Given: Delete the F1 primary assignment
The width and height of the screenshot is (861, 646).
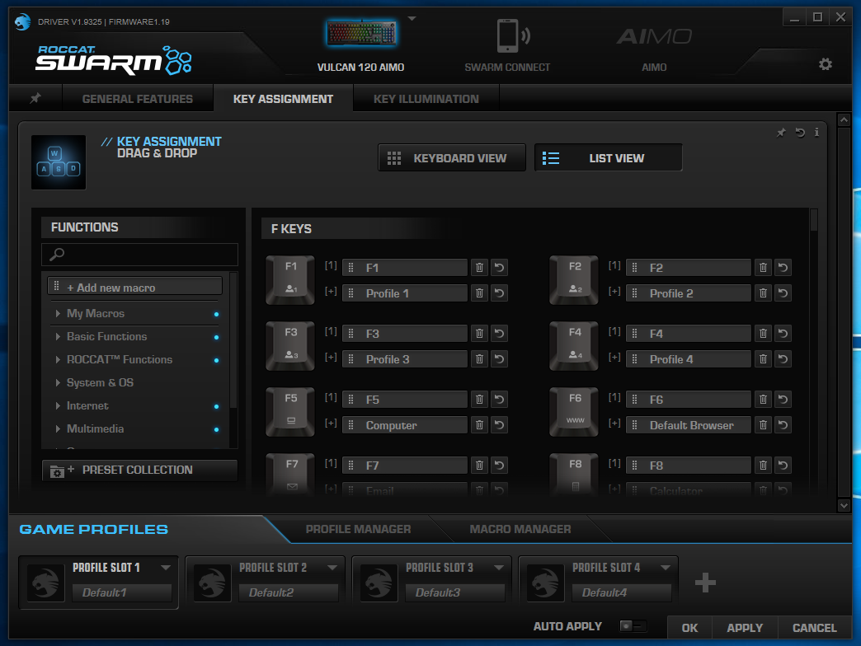Looking at the screenshot, I should 479,268.
